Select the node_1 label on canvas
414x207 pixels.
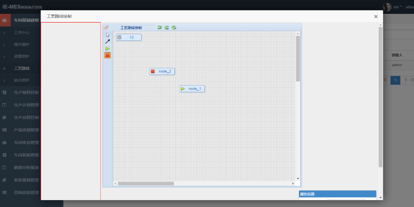click(x=195, y=89)
